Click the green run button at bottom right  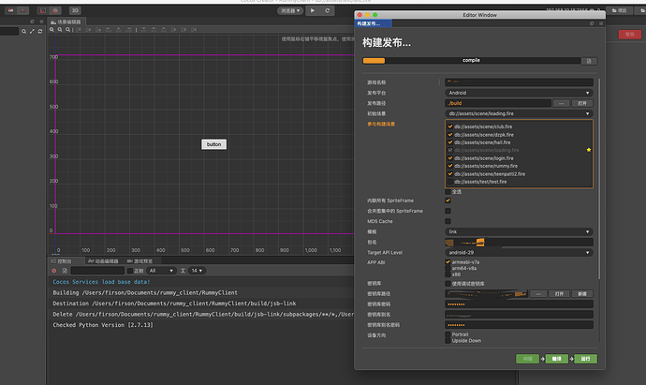coord(584,359)
